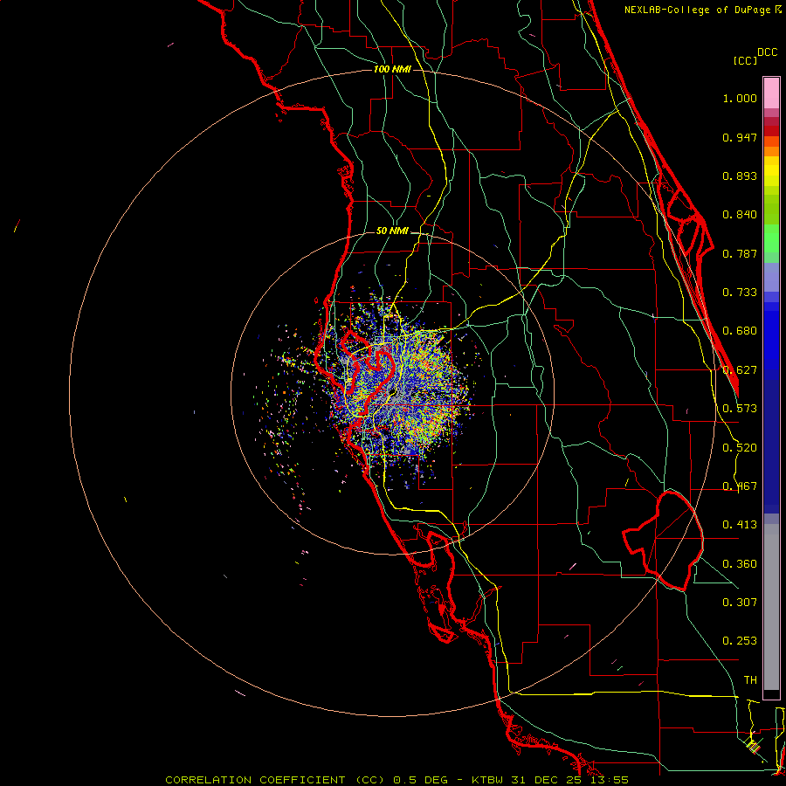Pick the bright green color scale segment
The width and height of the screenshot is (786, 786).
coord(771,238)
